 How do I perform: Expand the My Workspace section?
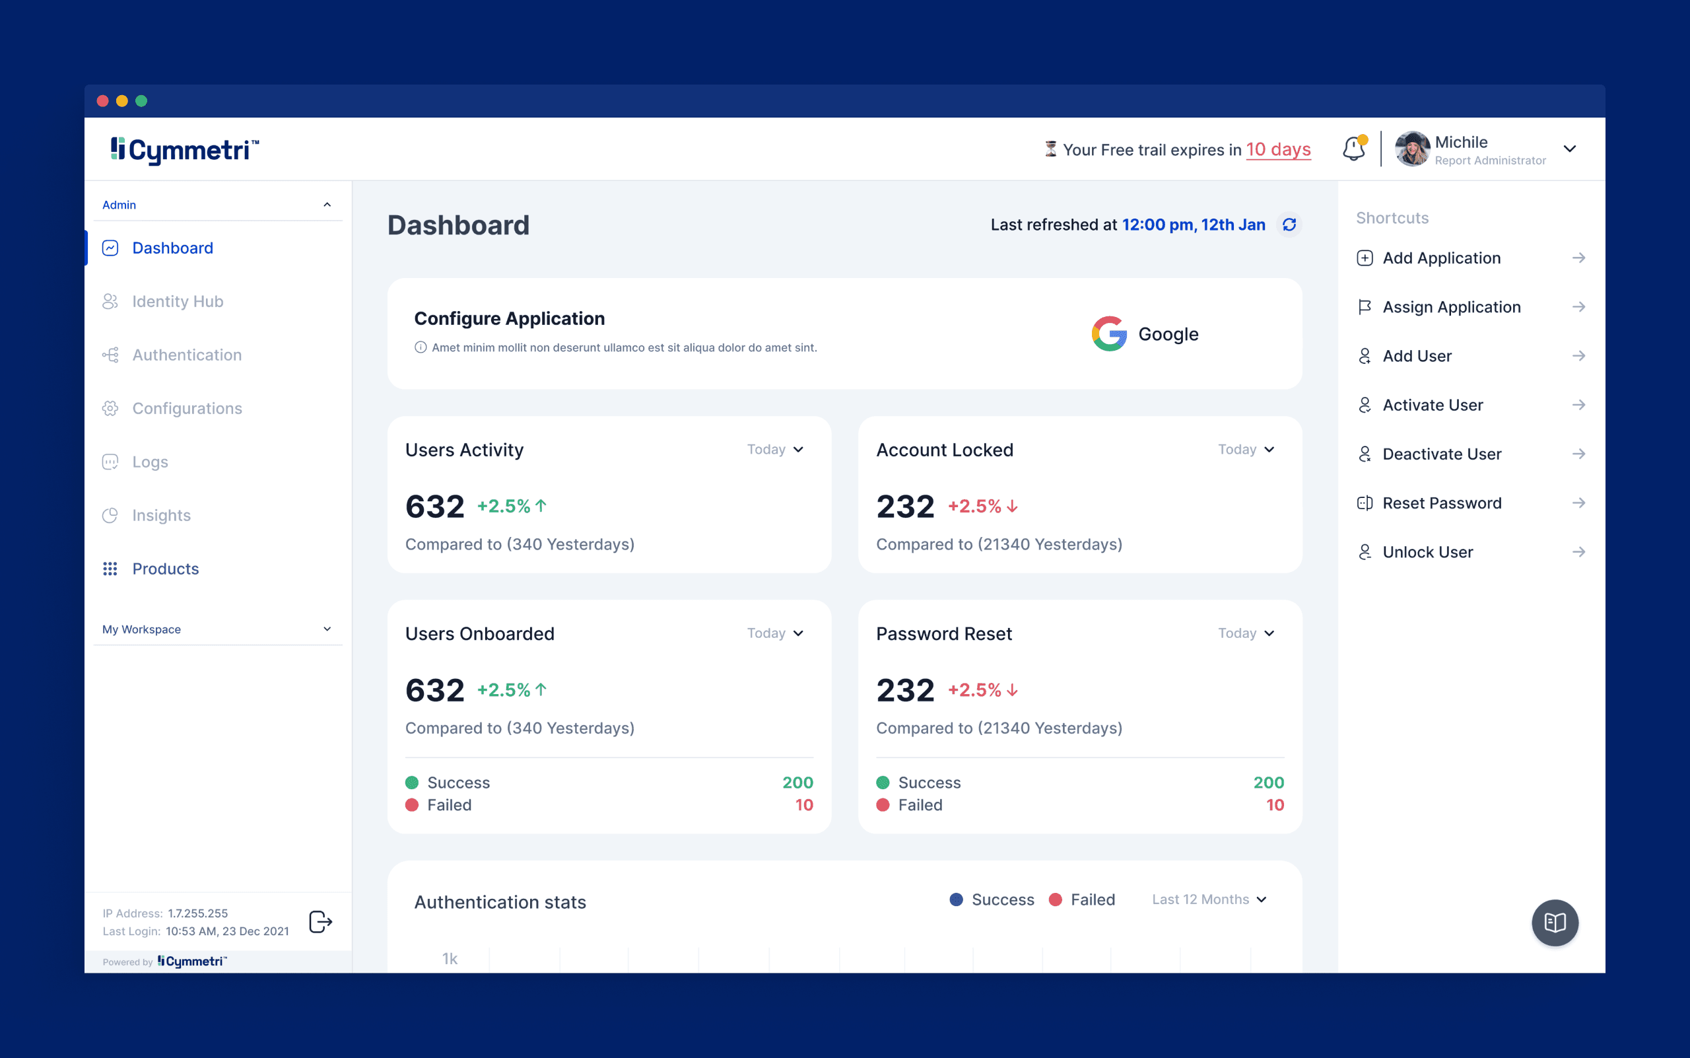click(327, 629)
